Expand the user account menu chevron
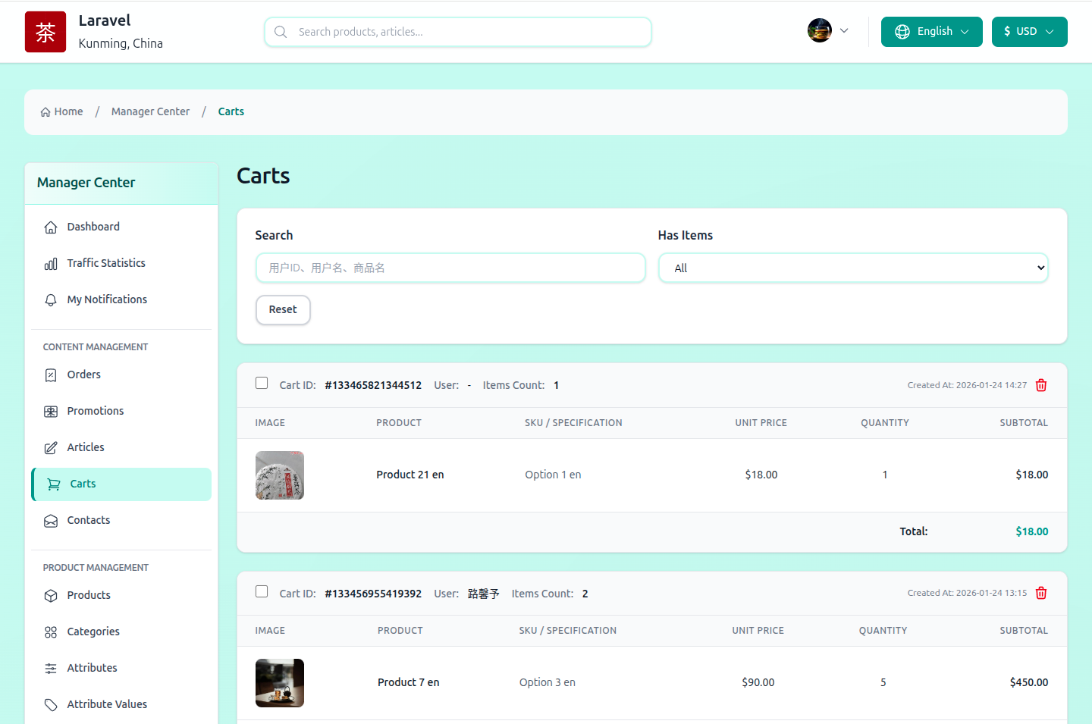This screenshot has height=724, width=1092. click(x=844, y=31)
